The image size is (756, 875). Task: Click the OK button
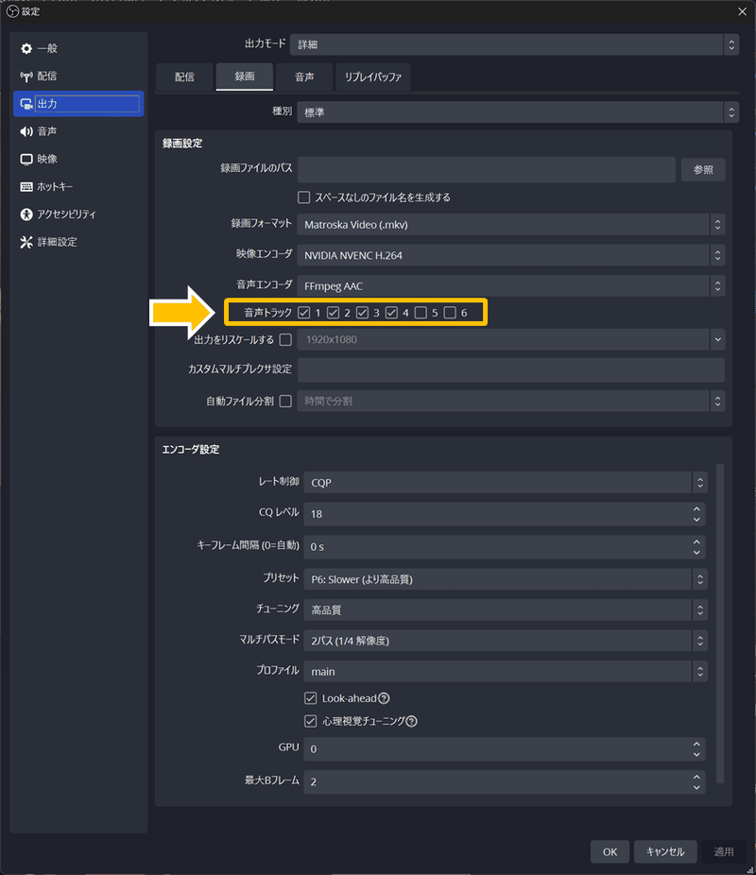point(610,852)
